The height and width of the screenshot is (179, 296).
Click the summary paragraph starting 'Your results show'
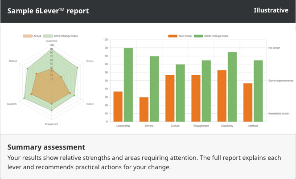tap(144, 163)
